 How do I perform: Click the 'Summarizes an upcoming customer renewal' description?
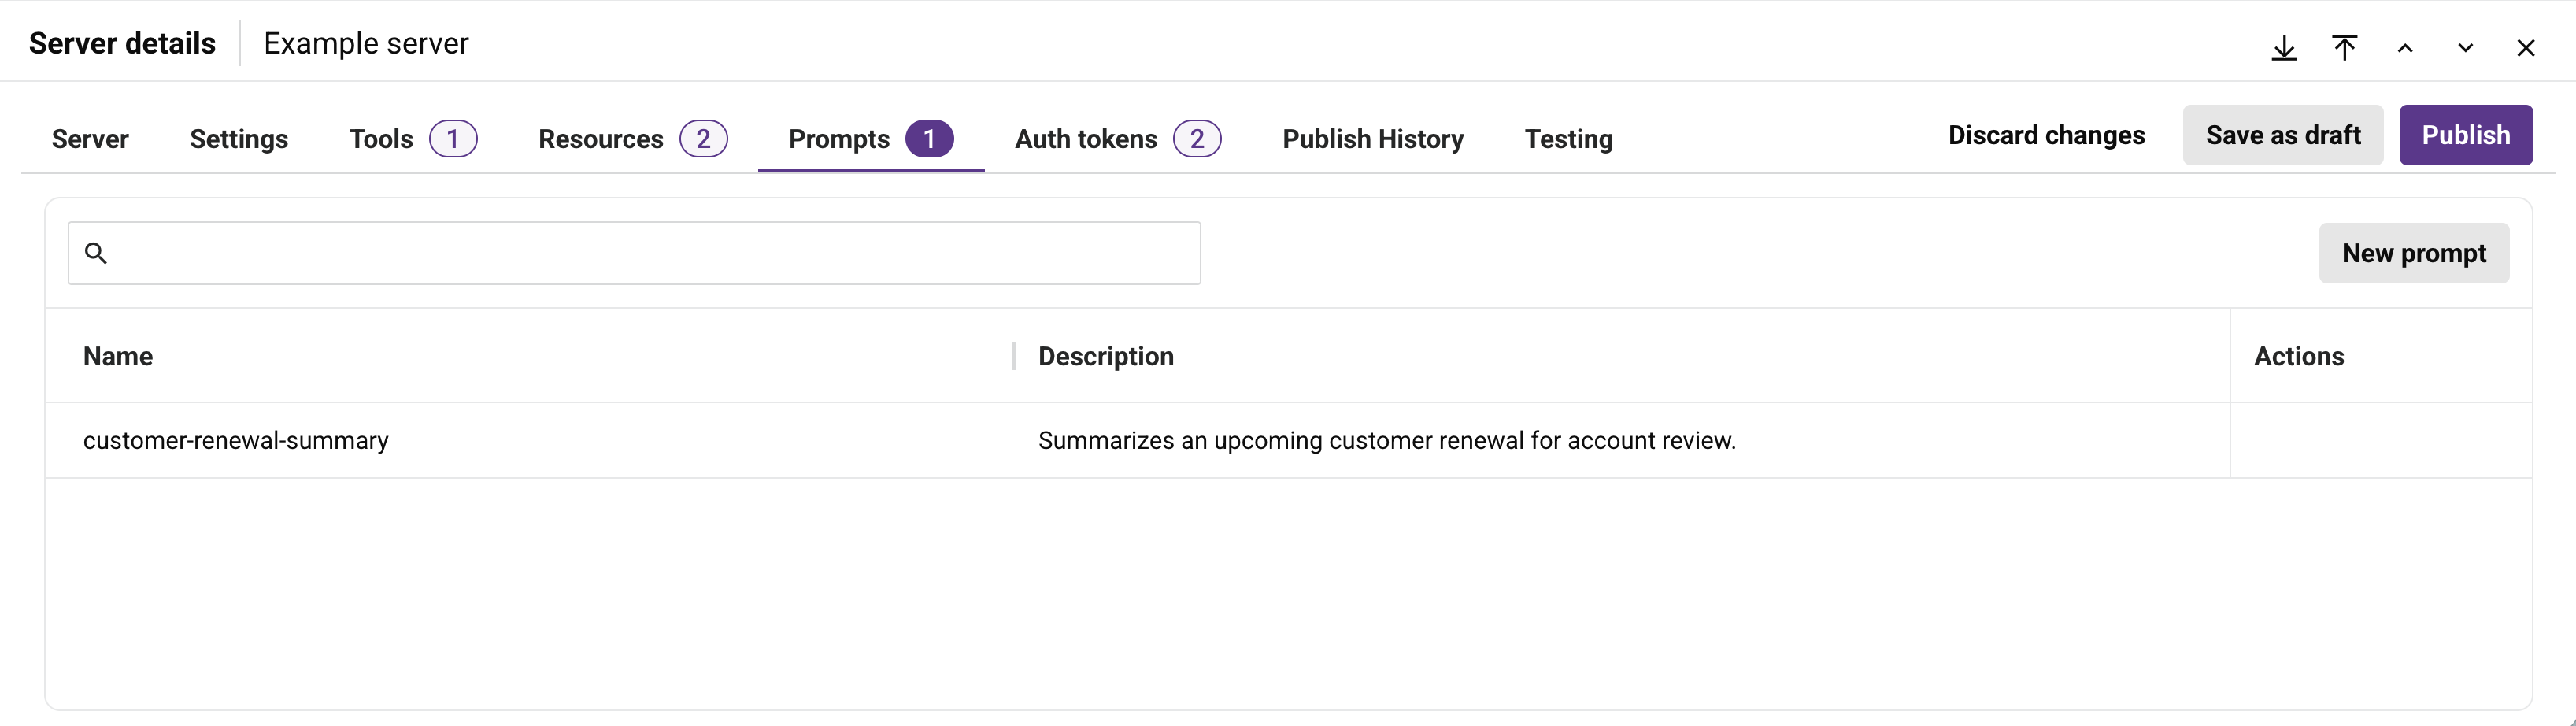1387,440
